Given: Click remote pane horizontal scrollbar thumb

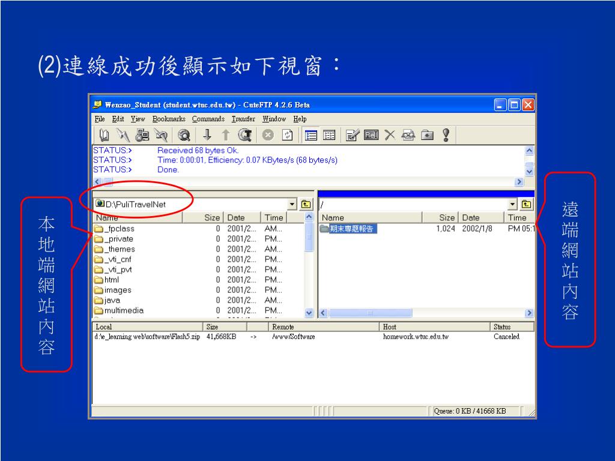Looking at the screenshot, I should pyautogui.click(x=370, y=312).
